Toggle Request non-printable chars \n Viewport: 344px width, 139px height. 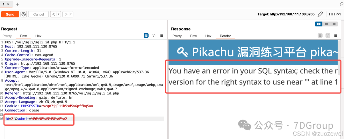[154, 35]
